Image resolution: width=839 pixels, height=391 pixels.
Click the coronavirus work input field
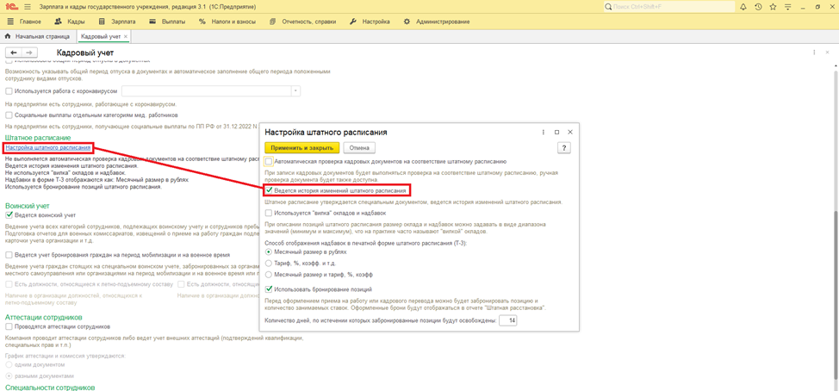click(207, 91)
